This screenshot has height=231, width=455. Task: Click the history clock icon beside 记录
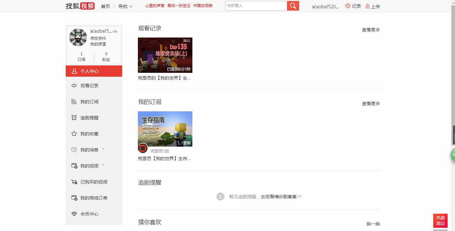pos(348,6)
